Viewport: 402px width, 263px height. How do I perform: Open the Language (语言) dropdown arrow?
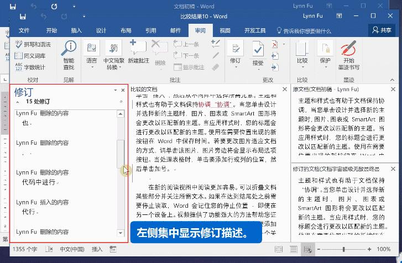(92, 67)
